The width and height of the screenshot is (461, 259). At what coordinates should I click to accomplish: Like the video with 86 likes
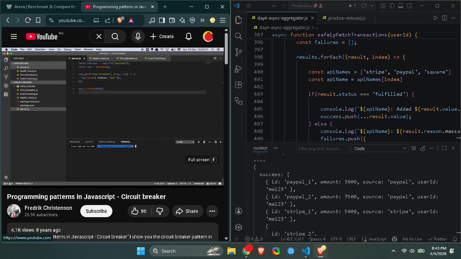[139, 211]
